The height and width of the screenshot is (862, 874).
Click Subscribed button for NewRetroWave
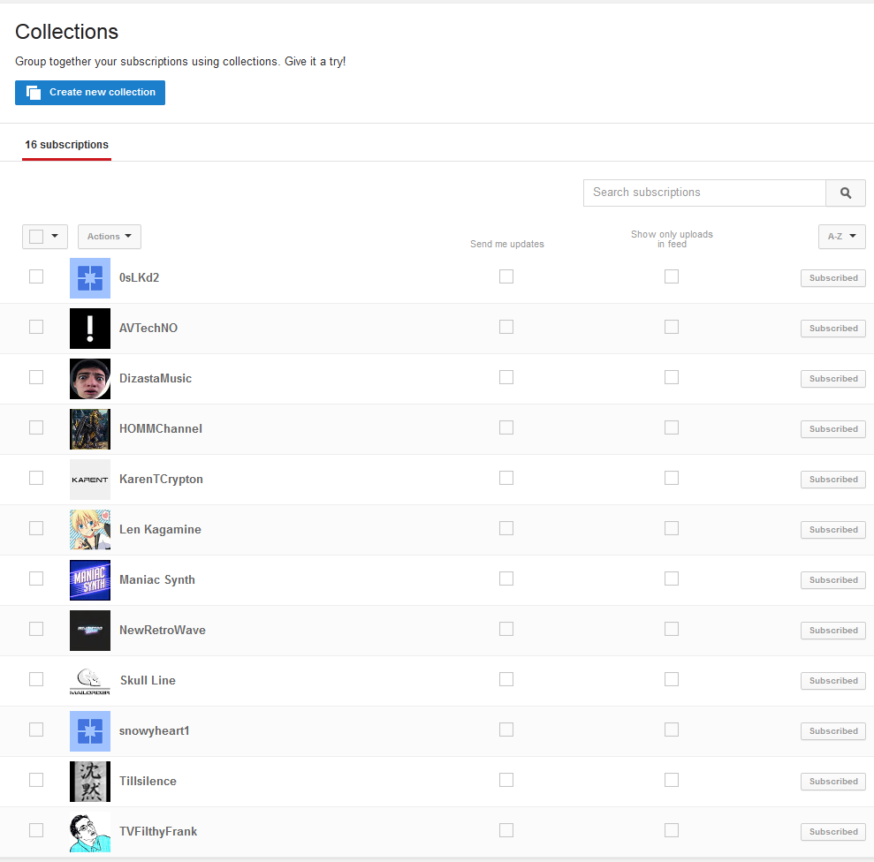[833, 631]
